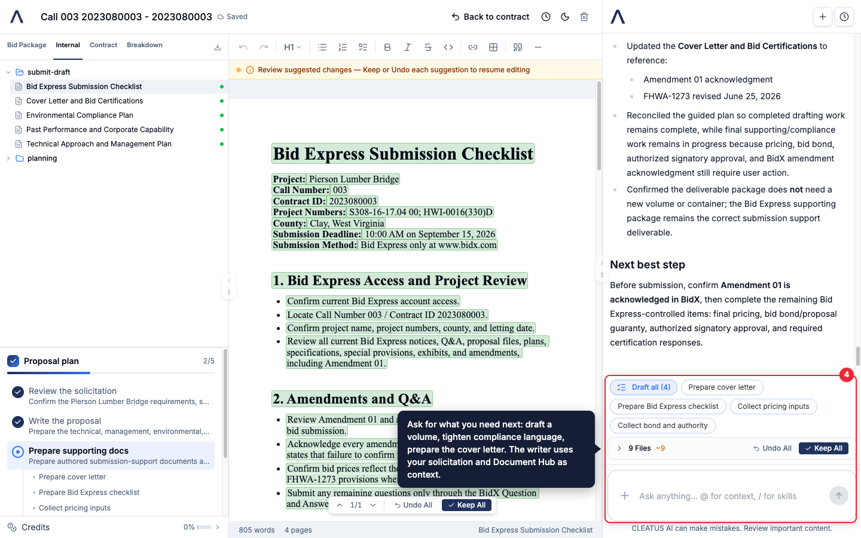Viewport: 861px width, 538px height.
Task: Click Collect bond and authority chip
Action: [662, 426]
